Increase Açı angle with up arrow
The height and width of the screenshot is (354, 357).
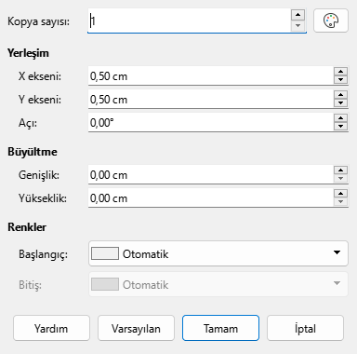pyautogui.click(x=340, y=118)
